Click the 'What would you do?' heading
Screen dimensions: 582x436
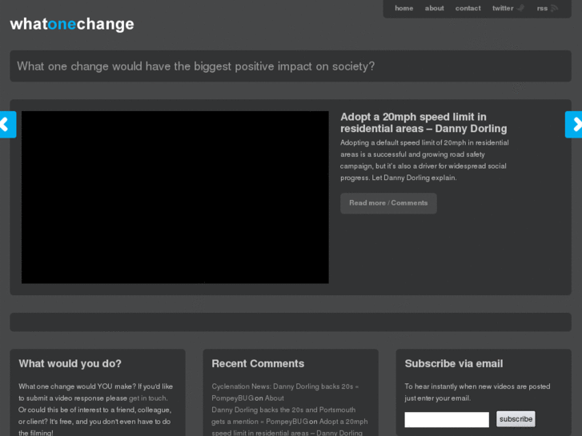tap(70, 364)
